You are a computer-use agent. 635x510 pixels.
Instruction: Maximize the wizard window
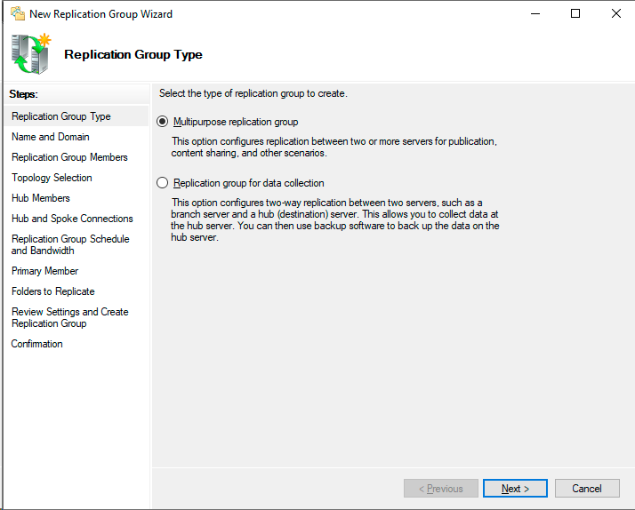click(575, 14)
